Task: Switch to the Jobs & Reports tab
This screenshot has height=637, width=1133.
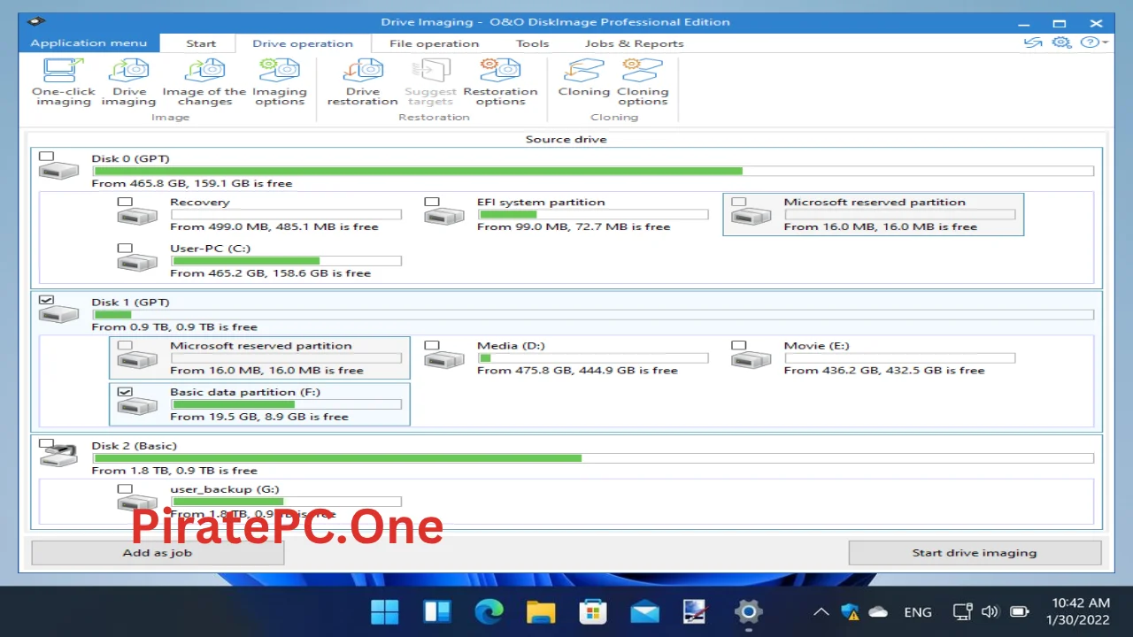Action: (634, 43)
